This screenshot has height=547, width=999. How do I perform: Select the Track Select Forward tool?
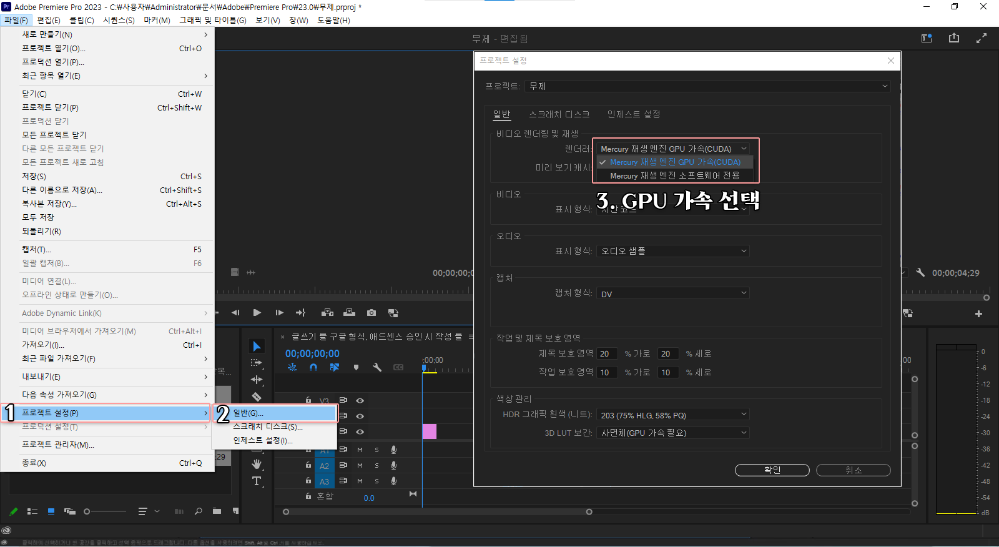pyautogui.click(x=257, y=363)
